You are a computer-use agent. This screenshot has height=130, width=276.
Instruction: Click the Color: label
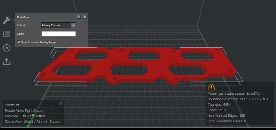coord(20,34)
